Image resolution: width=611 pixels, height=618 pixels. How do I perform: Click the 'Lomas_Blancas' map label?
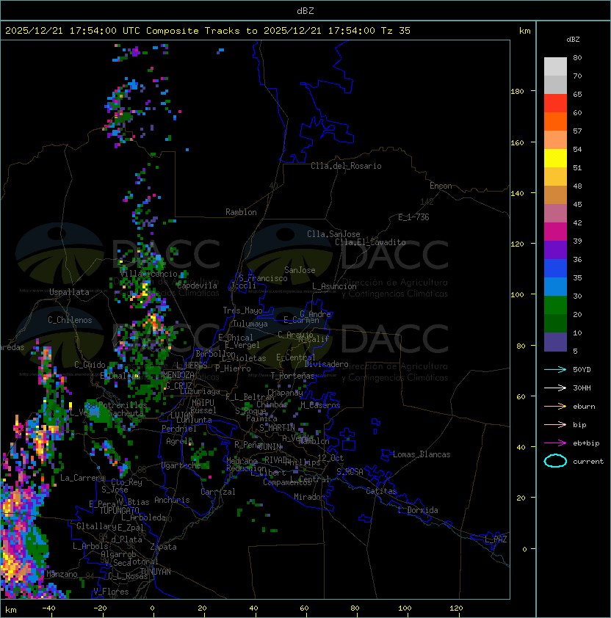[x=422, y=454]
